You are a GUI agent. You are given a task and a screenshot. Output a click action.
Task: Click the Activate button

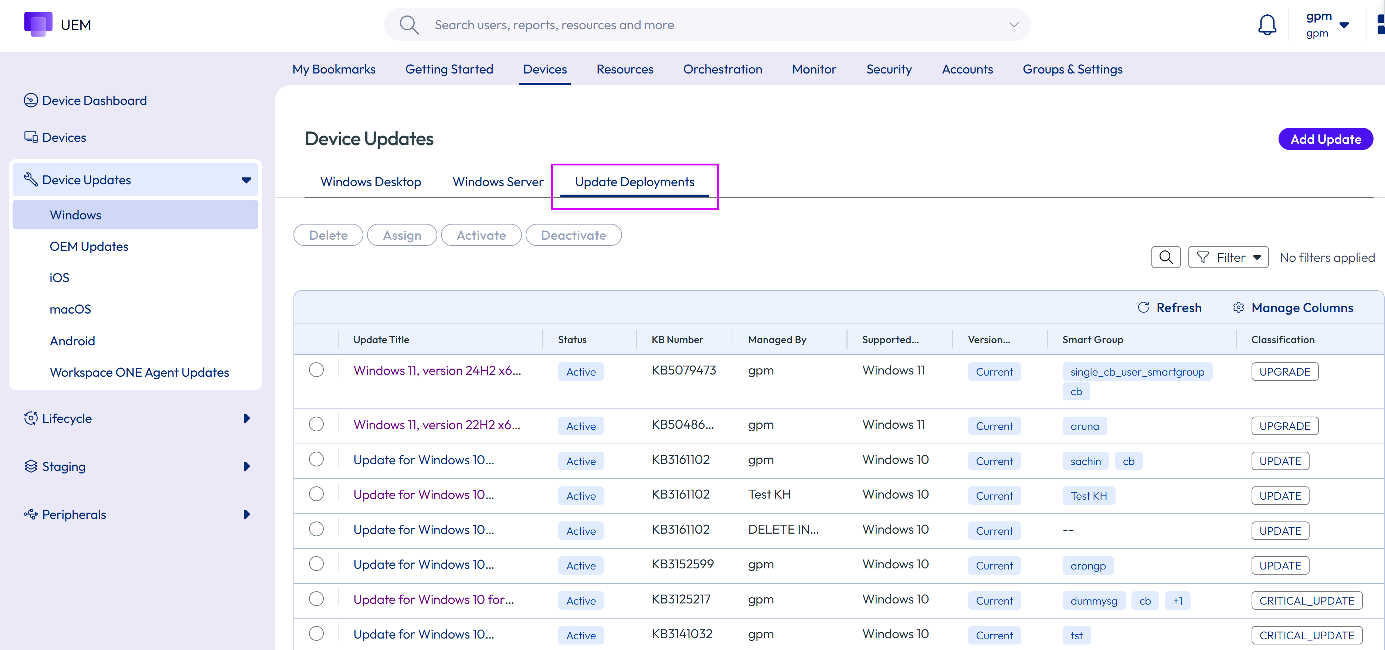(x=481, y=235)
